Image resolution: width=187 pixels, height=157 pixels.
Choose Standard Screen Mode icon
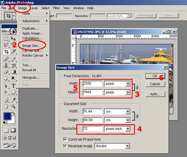click(x=5, y=138)
